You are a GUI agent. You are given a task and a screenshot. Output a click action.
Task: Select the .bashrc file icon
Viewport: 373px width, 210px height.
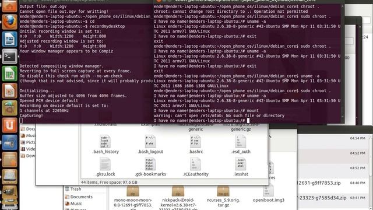pyautogui.click(x=195, y=141)
